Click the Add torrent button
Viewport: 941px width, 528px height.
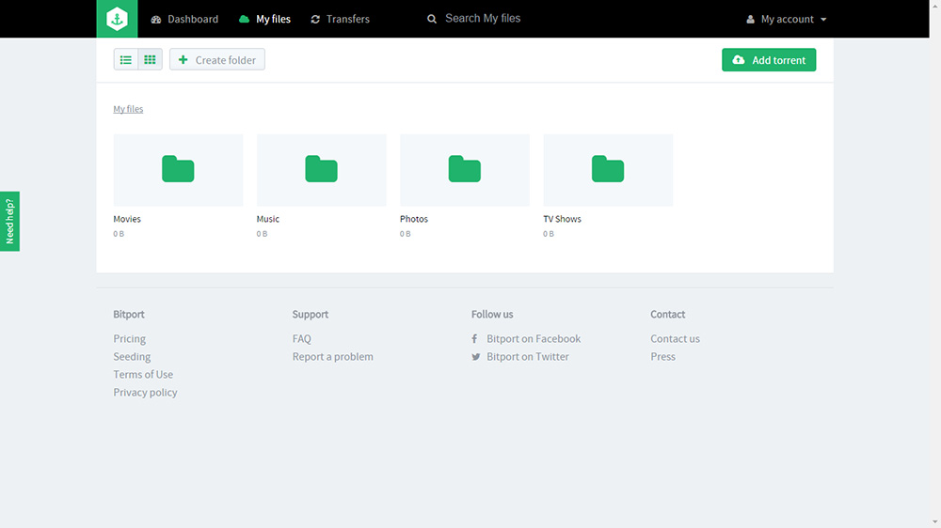[x=769, y=60]
